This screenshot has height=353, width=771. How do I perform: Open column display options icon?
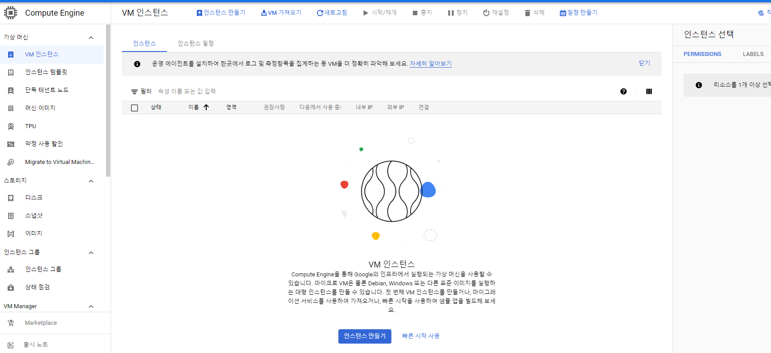pyautogui.click(x=649, y=91)
